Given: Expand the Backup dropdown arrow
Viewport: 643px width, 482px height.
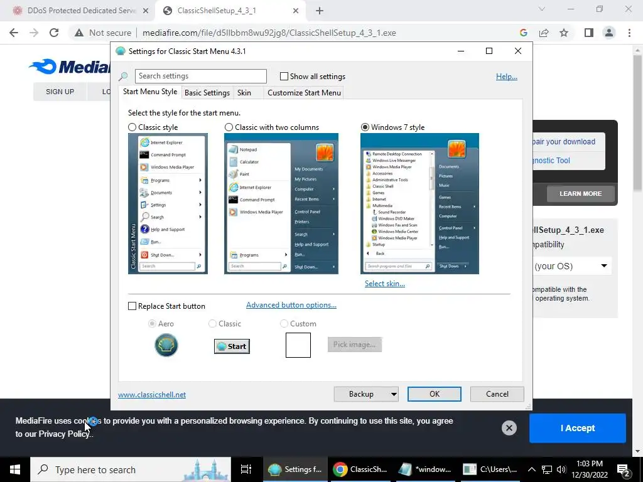Looking at the screenshot, I should [x=393, y=394].
